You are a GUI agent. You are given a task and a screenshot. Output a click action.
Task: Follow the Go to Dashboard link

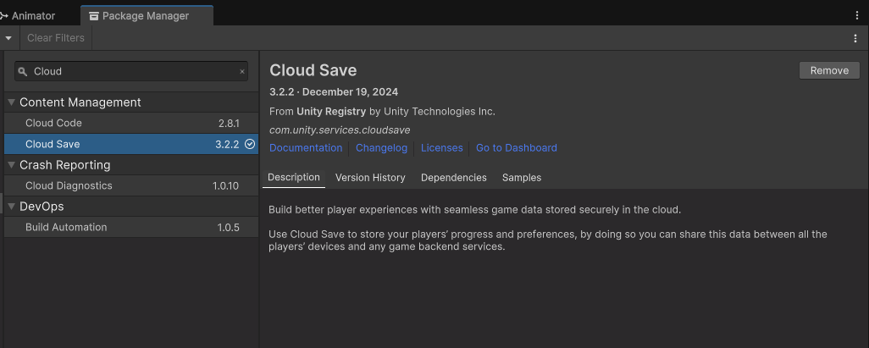[516, 148]
